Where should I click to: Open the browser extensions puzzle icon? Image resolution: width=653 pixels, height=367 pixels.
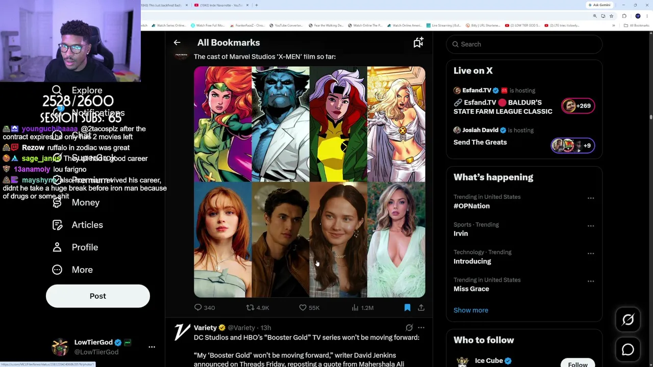pos(624,16)
